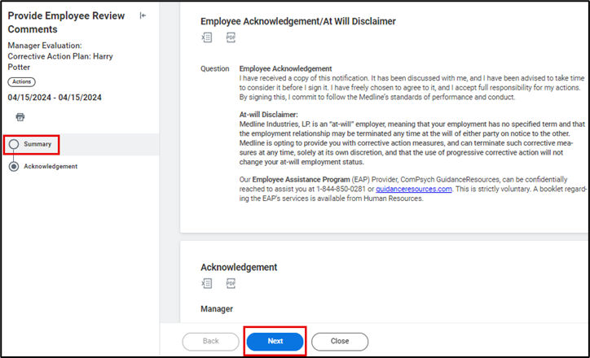The image size is (590, 358).
Task: Click the Provide Employee Review Comments title
Action: (66, 22)
